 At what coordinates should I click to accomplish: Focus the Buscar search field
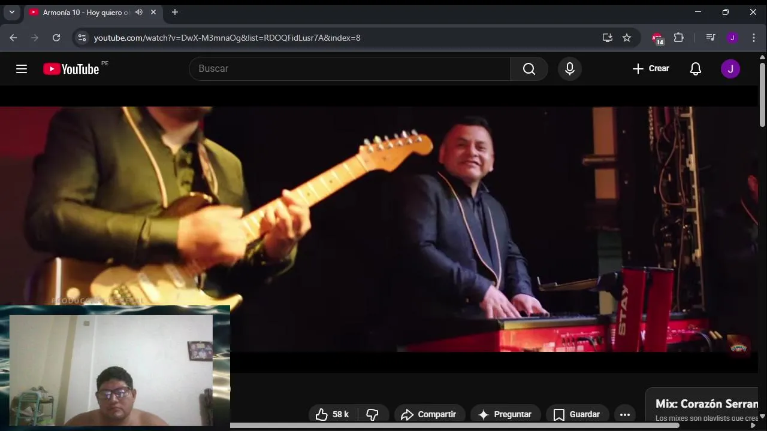coord(349,69)
